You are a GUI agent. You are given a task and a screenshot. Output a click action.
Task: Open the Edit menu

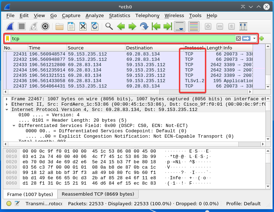(x=24, y=16)
